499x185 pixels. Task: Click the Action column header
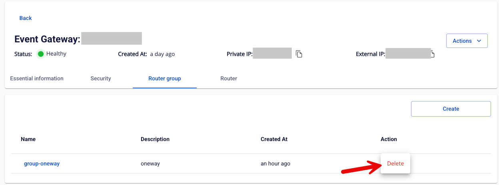click(x=389, y=139)
